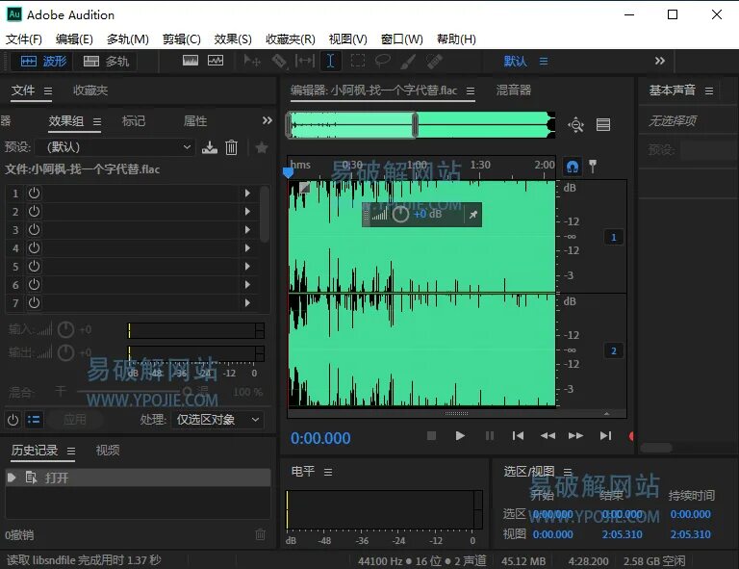Click the 1:30 mark on timeline ruler
The height and width of the screenshot is (569, 739).
[x=480, y=165]
